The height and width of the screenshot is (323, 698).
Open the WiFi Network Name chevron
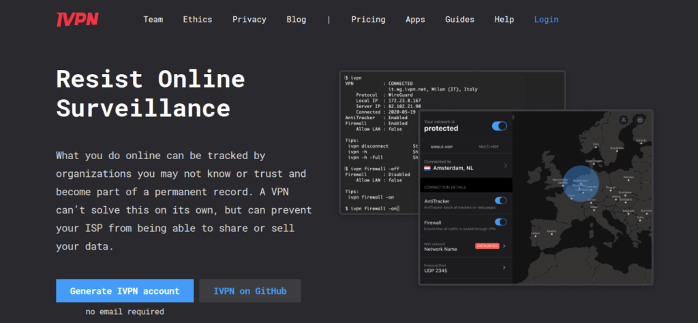tap(504, 245)
